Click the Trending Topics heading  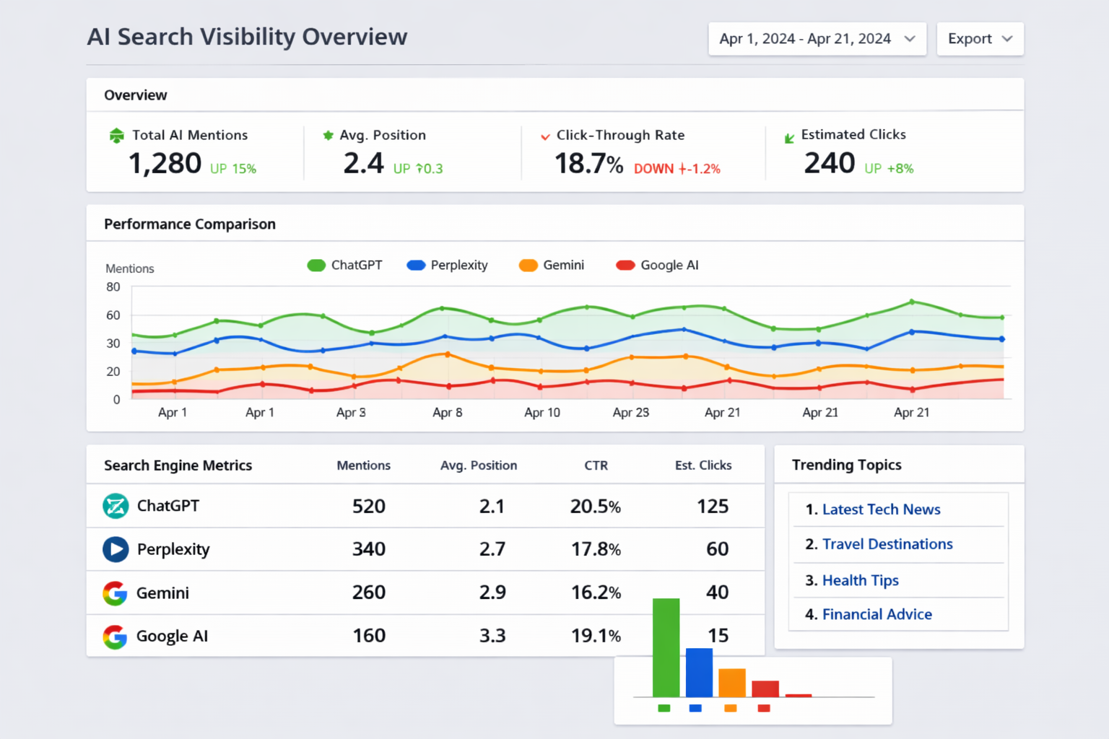click(x=846, y=465)
